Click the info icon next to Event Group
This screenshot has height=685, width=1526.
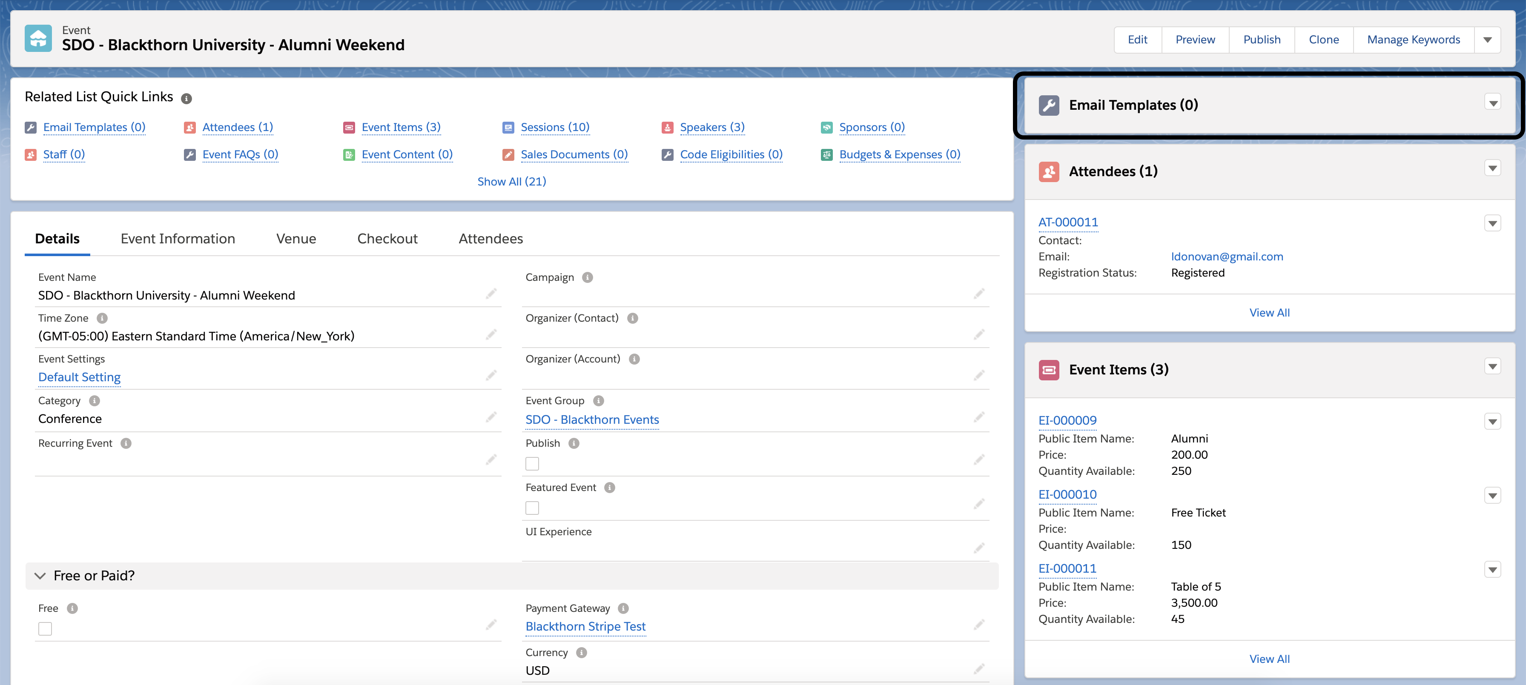tap(598, 401)
